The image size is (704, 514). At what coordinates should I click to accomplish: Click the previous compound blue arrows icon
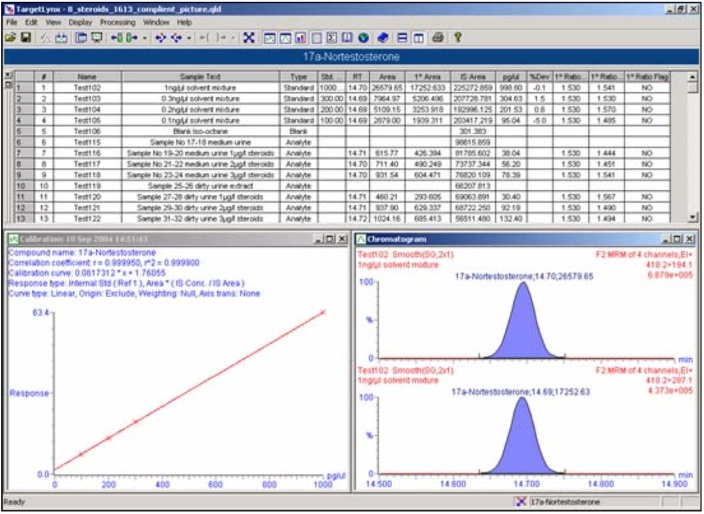(161, 37)
